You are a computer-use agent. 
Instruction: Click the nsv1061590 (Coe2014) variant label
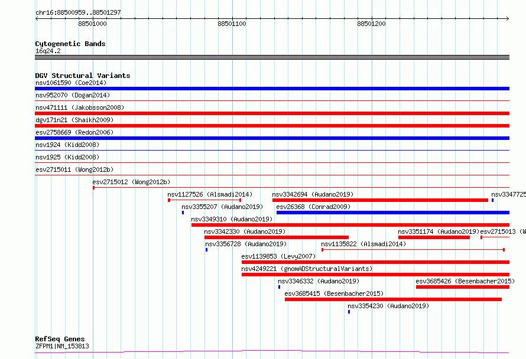point(71,83)
